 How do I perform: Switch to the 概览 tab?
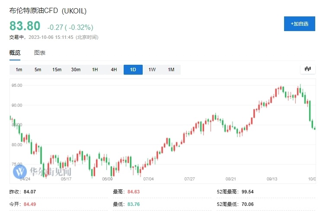[15, 53]
